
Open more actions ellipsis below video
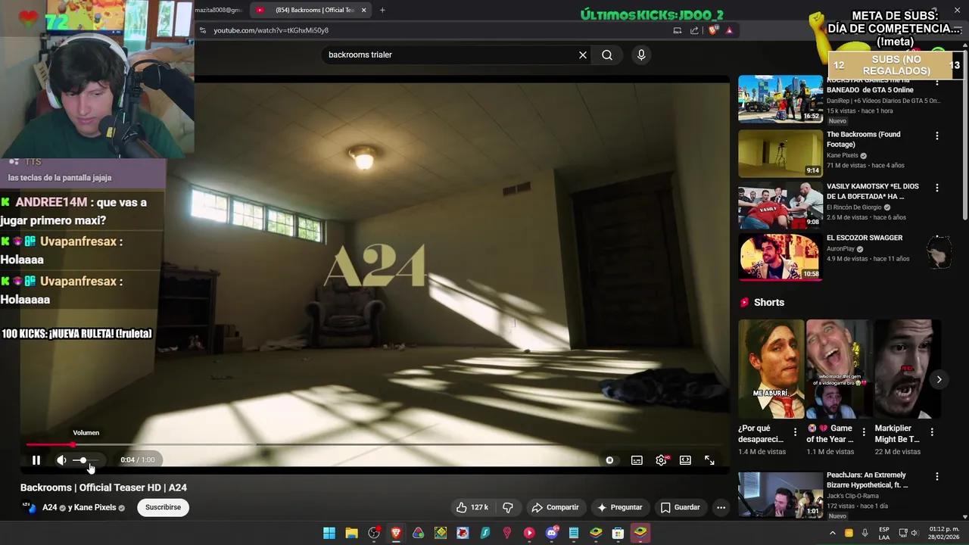(721, 507)
